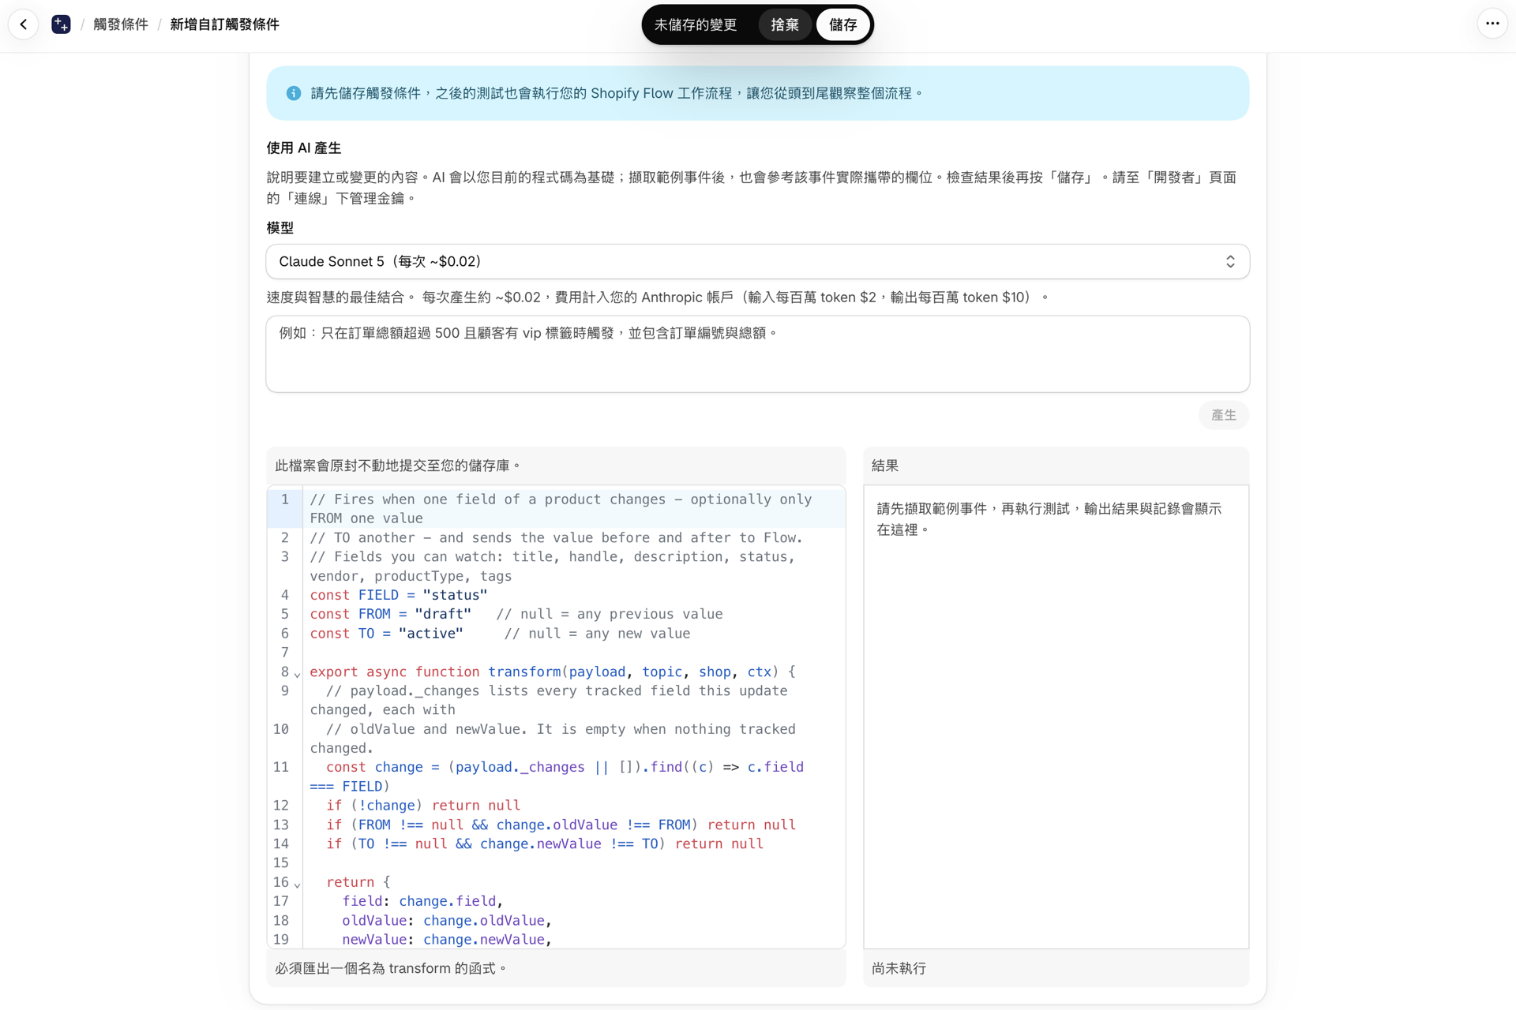The height and width of the screenshot is (1010, 1516).
Task: Focus the AI prompt description text area
Action: 757,353
